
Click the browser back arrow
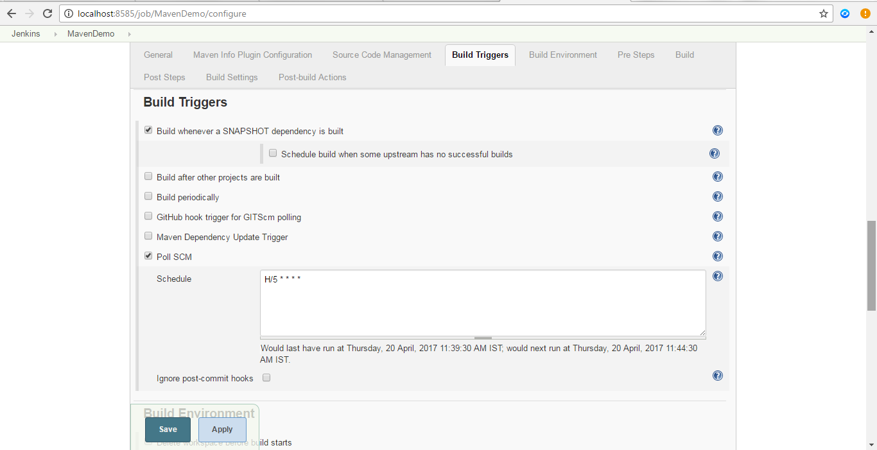point(12,13)
